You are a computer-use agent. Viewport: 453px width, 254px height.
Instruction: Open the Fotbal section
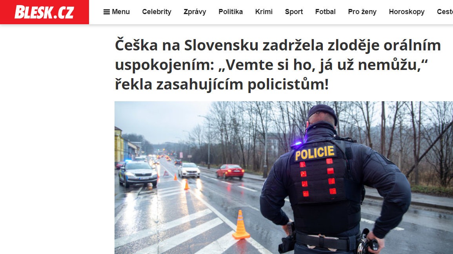coord(325,12)
